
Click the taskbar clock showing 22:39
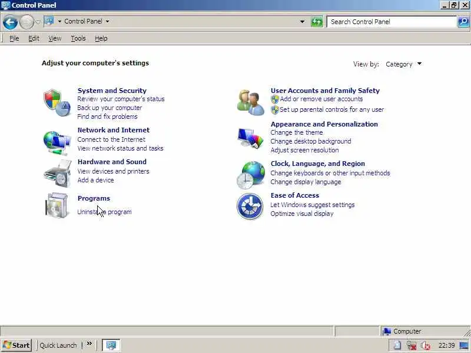point(446,345)
